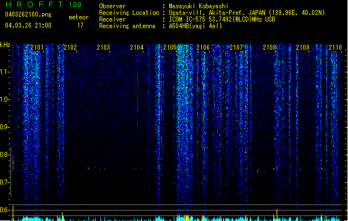The image size is (348, 221).
Task: Click the 2101 time marker
Action: click(37, 48)
